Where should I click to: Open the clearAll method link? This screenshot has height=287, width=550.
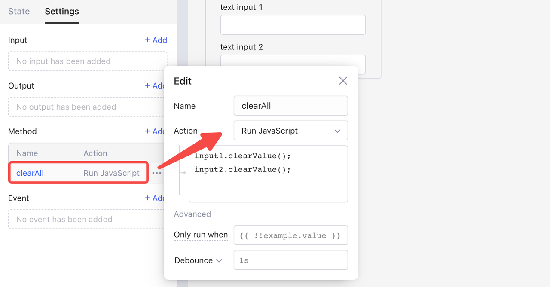pos(30,173)
